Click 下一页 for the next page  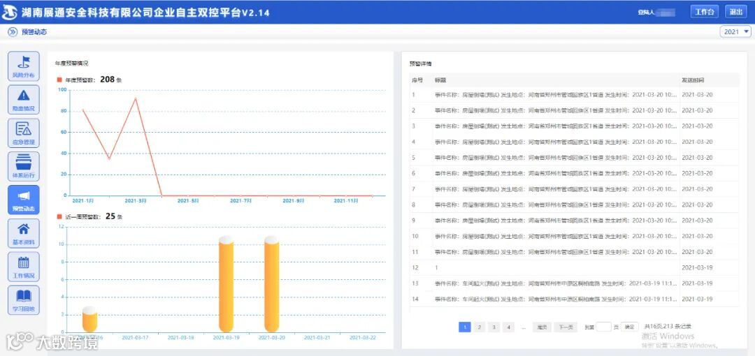click(x=566, y=327)
